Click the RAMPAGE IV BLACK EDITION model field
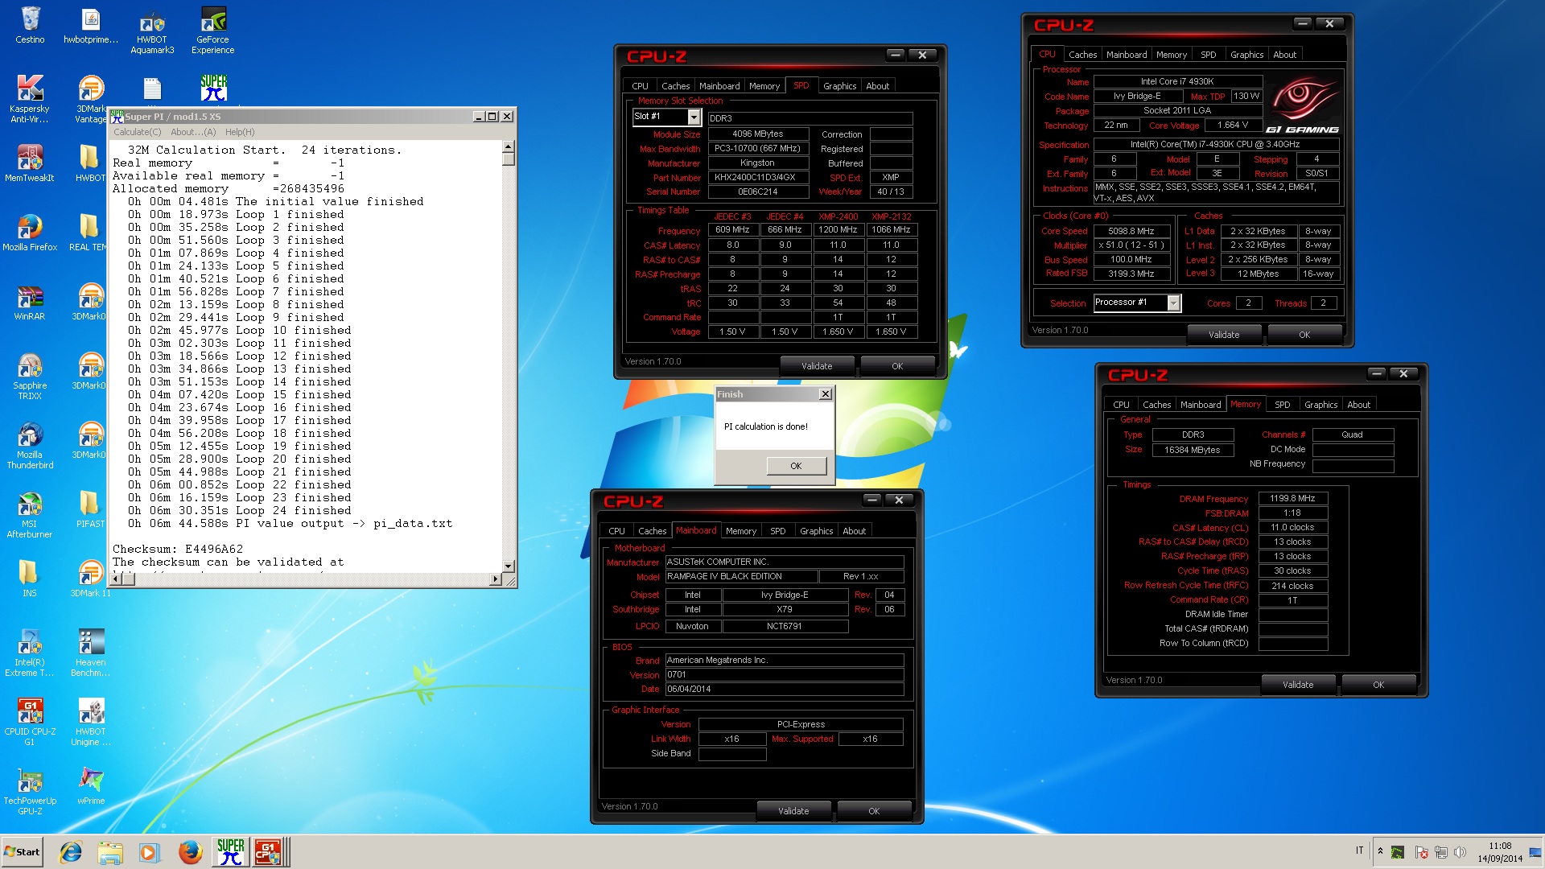Screen dimensions: 1545x869 pos(740,576)
